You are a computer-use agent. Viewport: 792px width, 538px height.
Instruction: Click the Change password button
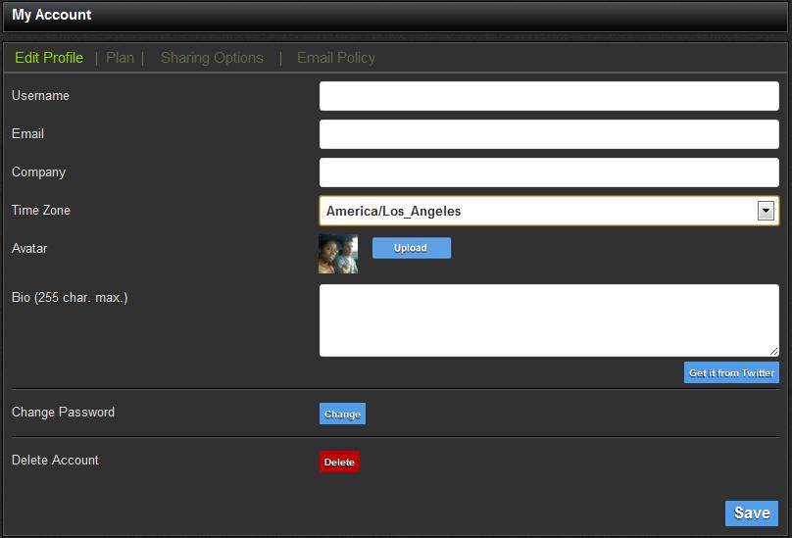point(342,414)
